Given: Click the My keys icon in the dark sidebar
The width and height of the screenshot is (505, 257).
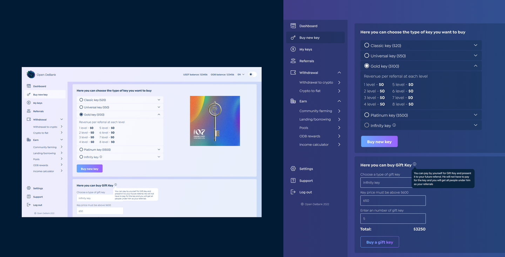Looking at the screenshot, I should point(293,49).
